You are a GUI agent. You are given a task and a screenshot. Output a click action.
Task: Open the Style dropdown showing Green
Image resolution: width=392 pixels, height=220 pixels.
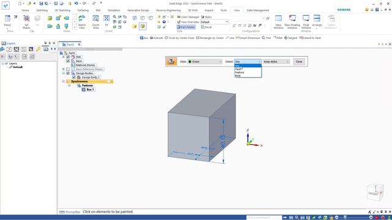coord(205,62)
